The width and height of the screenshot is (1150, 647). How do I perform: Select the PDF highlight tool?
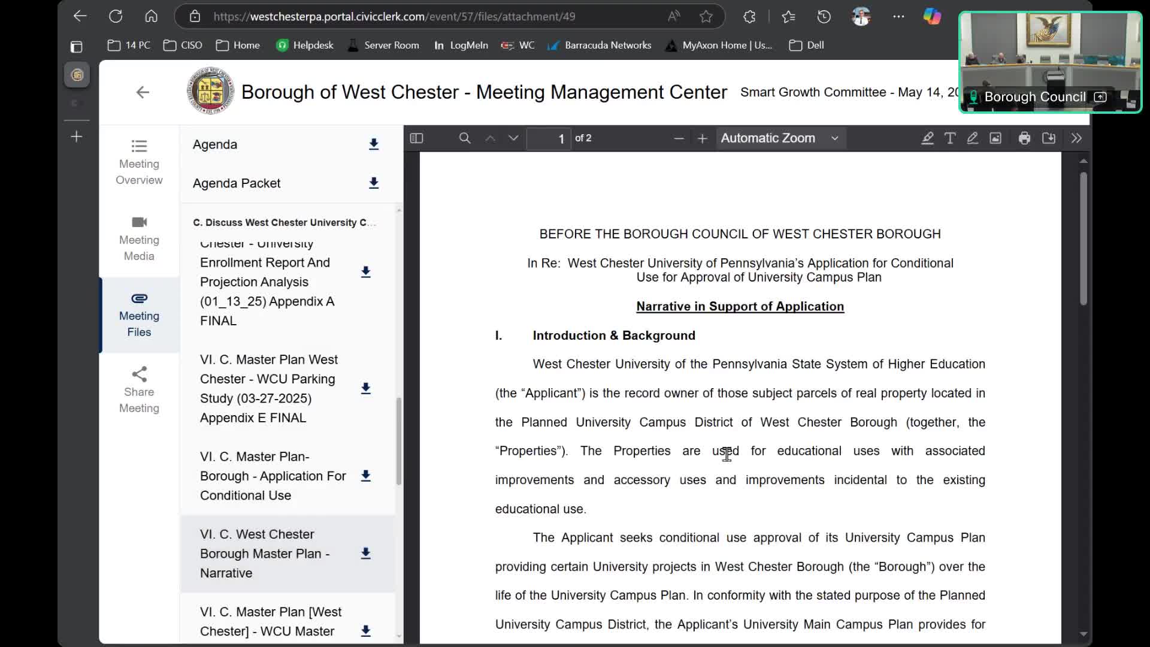(x=927, y=138)
